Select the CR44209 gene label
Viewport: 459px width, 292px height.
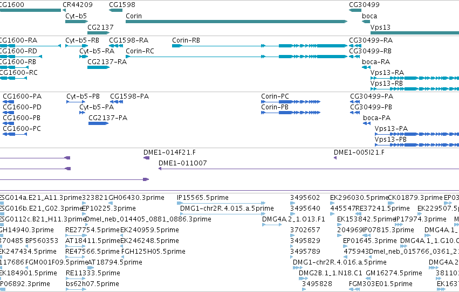point(78,5)
